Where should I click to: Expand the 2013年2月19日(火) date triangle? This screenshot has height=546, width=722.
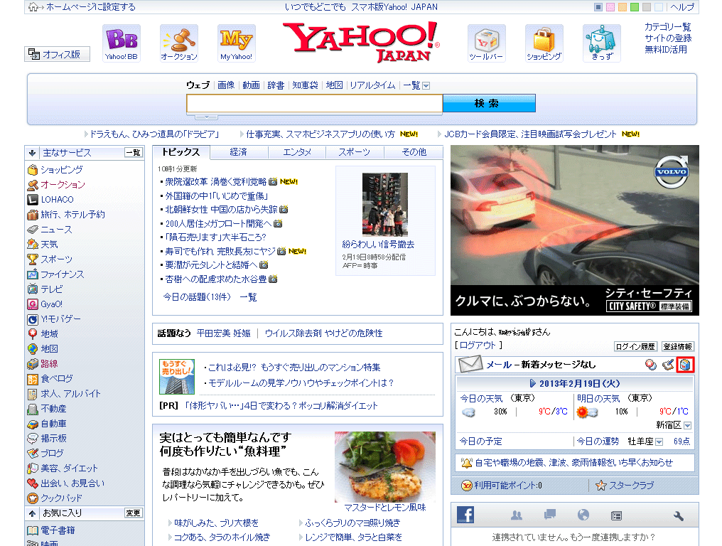(x=533, y=383)
